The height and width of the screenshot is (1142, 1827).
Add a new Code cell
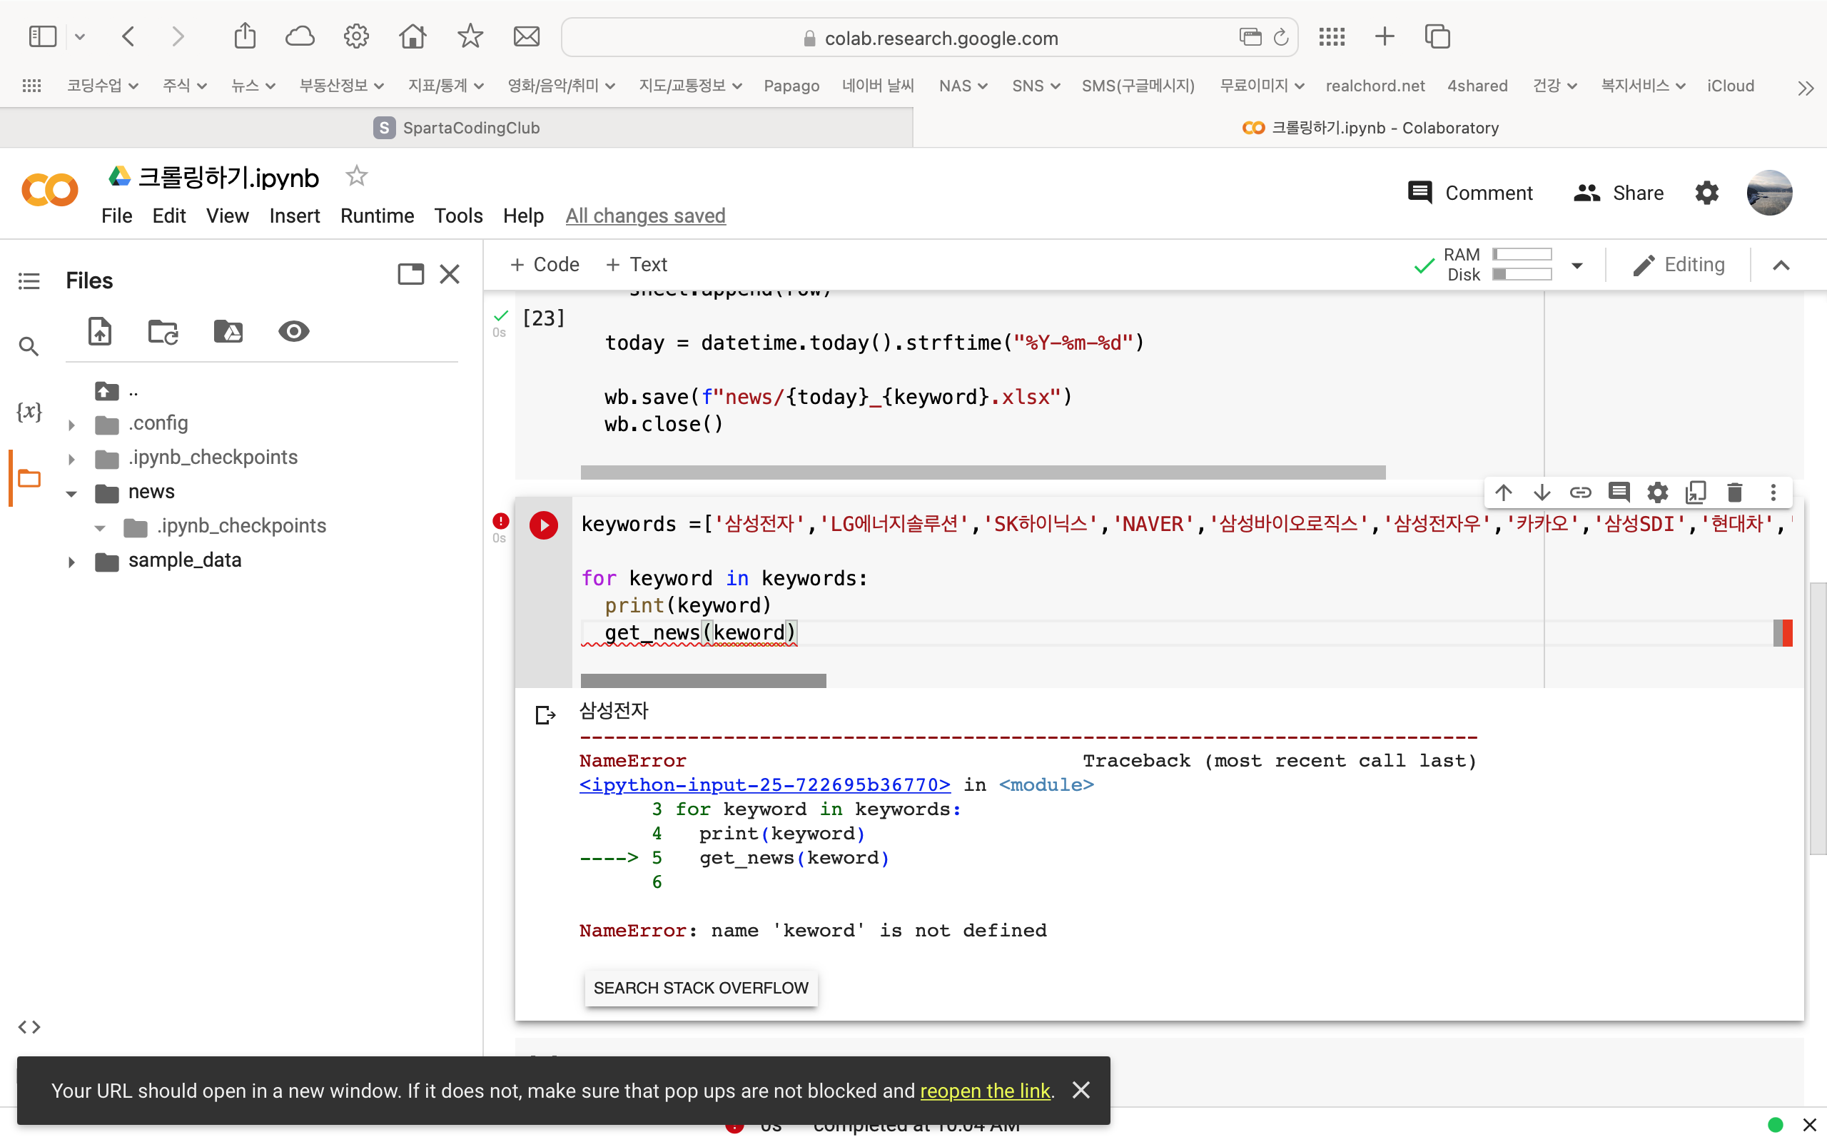click(x=545, y=264)
